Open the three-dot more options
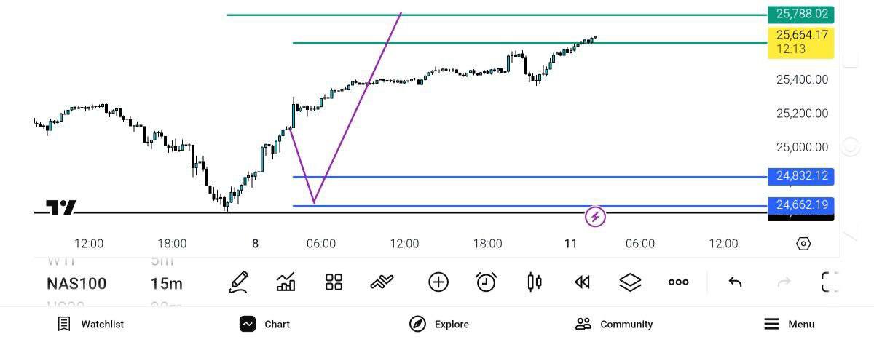 (x=678, y=282)
